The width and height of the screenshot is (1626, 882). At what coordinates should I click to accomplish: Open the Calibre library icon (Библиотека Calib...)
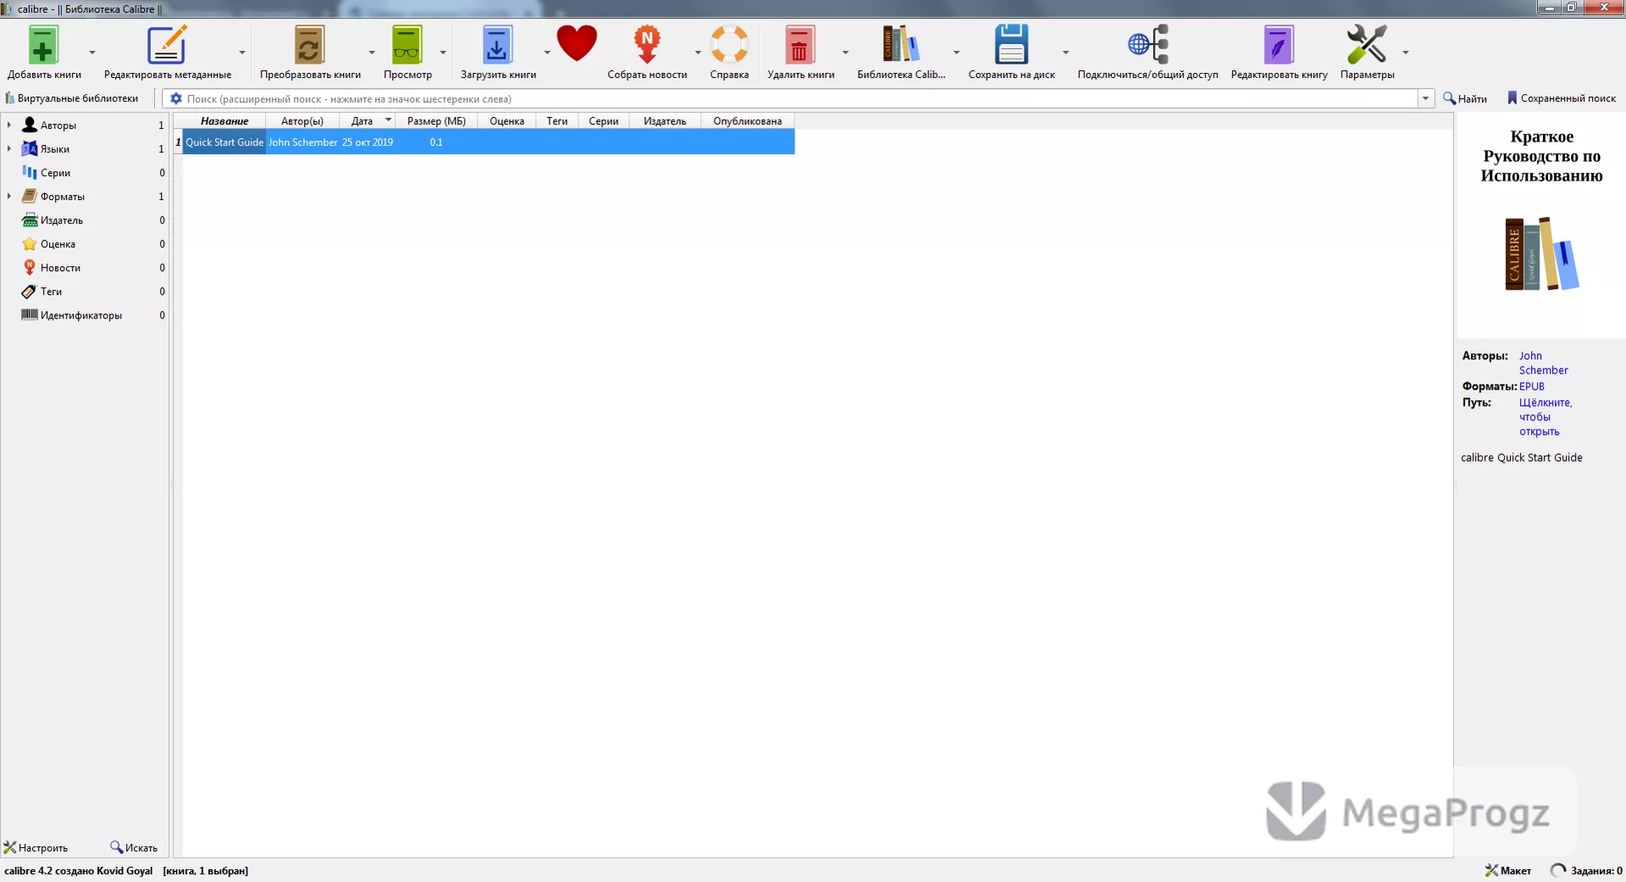pos(900,46)
